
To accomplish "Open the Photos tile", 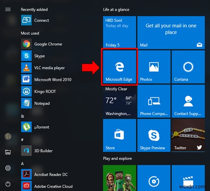I will click(x=154, y=67).
